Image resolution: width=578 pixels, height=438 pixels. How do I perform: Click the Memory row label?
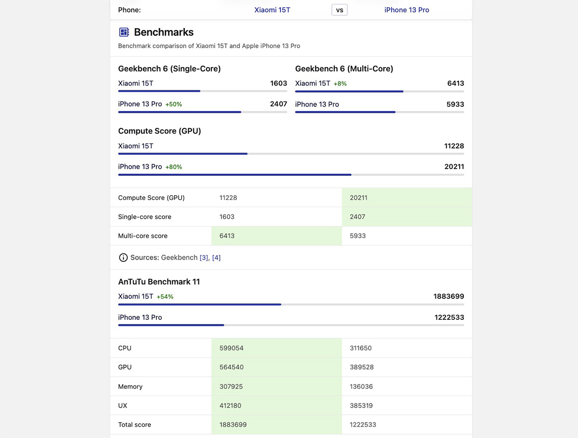[x=131, y=386]
